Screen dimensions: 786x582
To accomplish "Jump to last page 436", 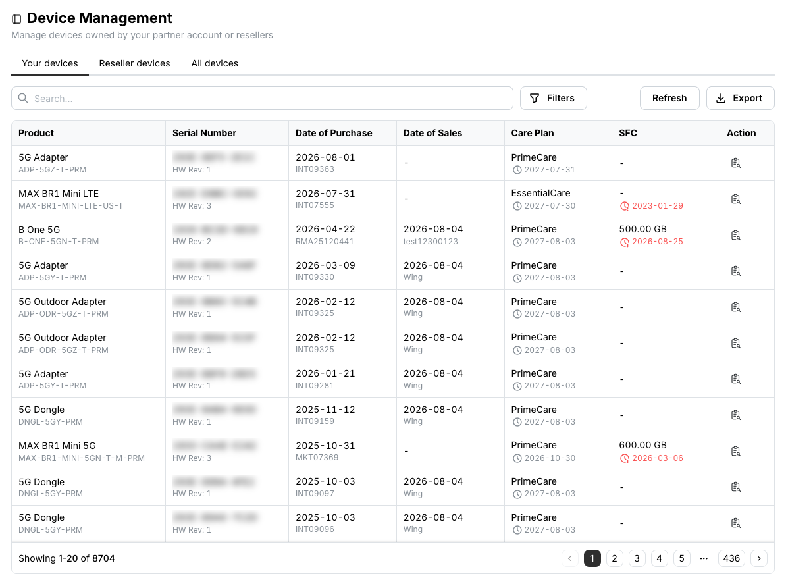I will coord(731,558).
